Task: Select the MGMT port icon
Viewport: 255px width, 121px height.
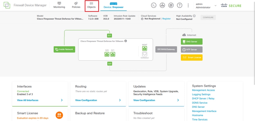Action: (145, 48)
